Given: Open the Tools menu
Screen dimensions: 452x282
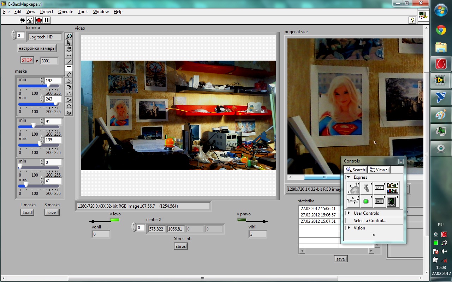Looking at the screenshot, I should [83, 12].
